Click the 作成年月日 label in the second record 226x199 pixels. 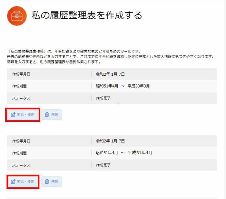(x=21, y=141)
